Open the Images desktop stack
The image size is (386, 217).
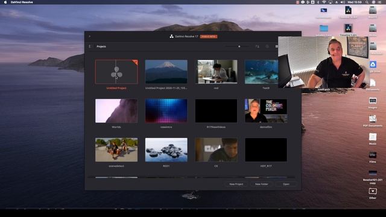pos(373,101)
